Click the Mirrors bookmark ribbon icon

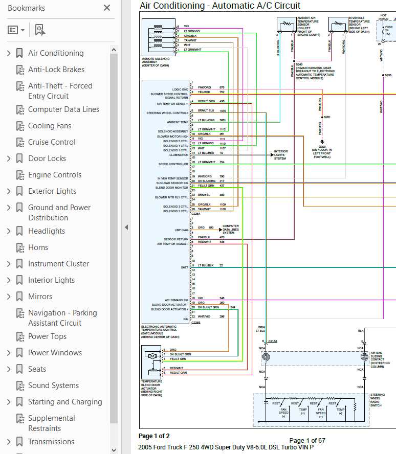19,297
